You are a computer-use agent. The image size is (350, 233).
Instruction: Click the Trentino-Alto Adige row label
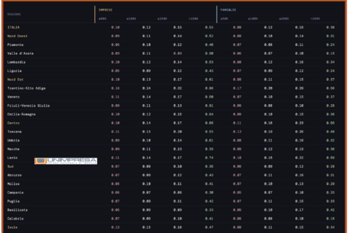pos(27,88)
